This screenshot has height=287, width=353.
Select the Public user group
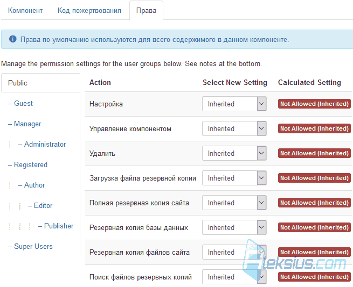(x=41, y=83)
